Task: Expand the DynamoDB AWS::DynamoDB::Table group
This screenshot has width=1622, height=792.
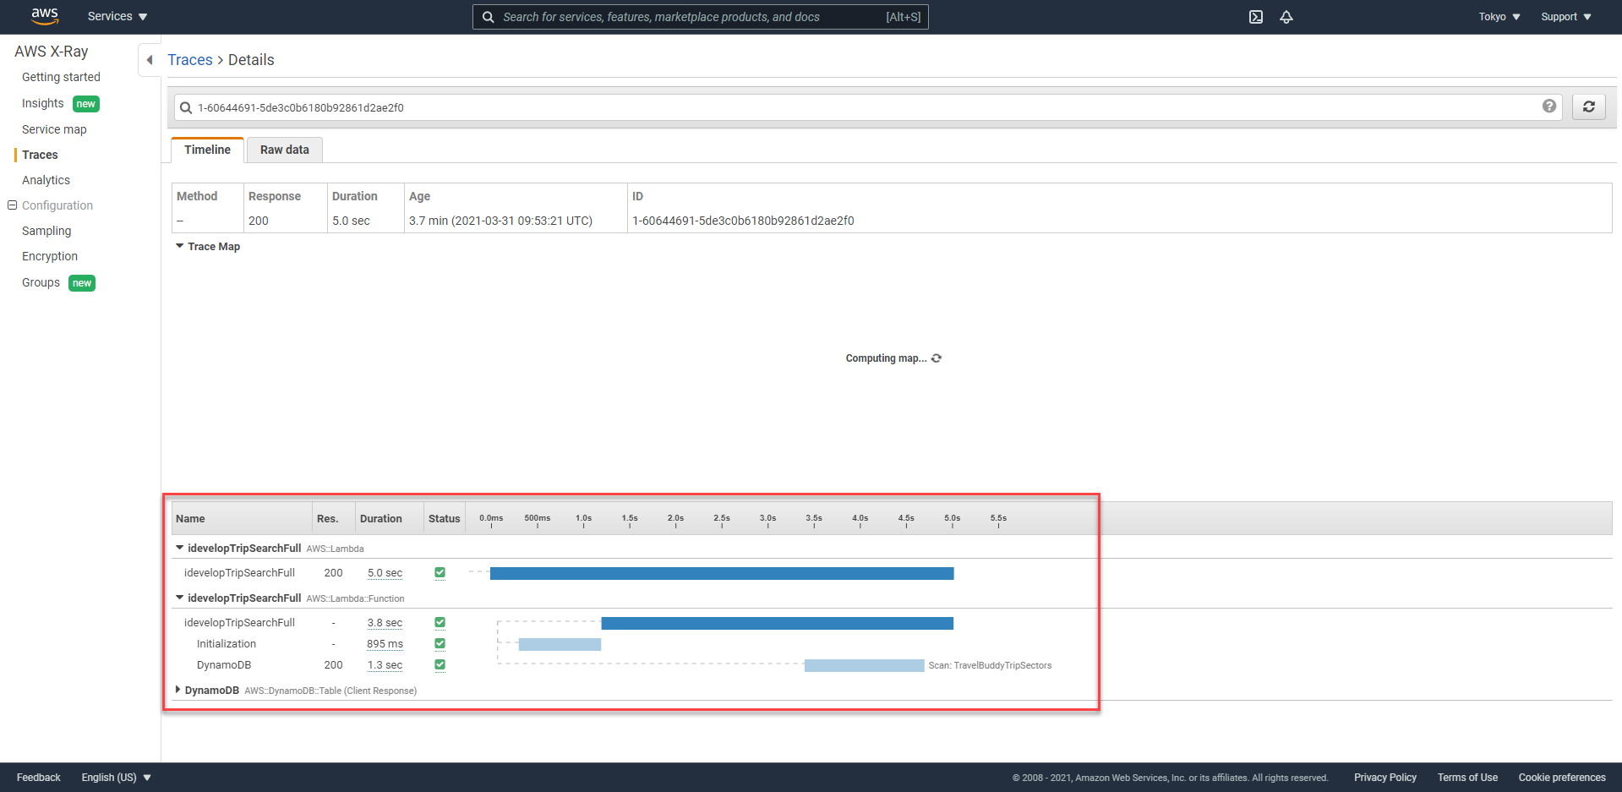Action: [177, 690]
